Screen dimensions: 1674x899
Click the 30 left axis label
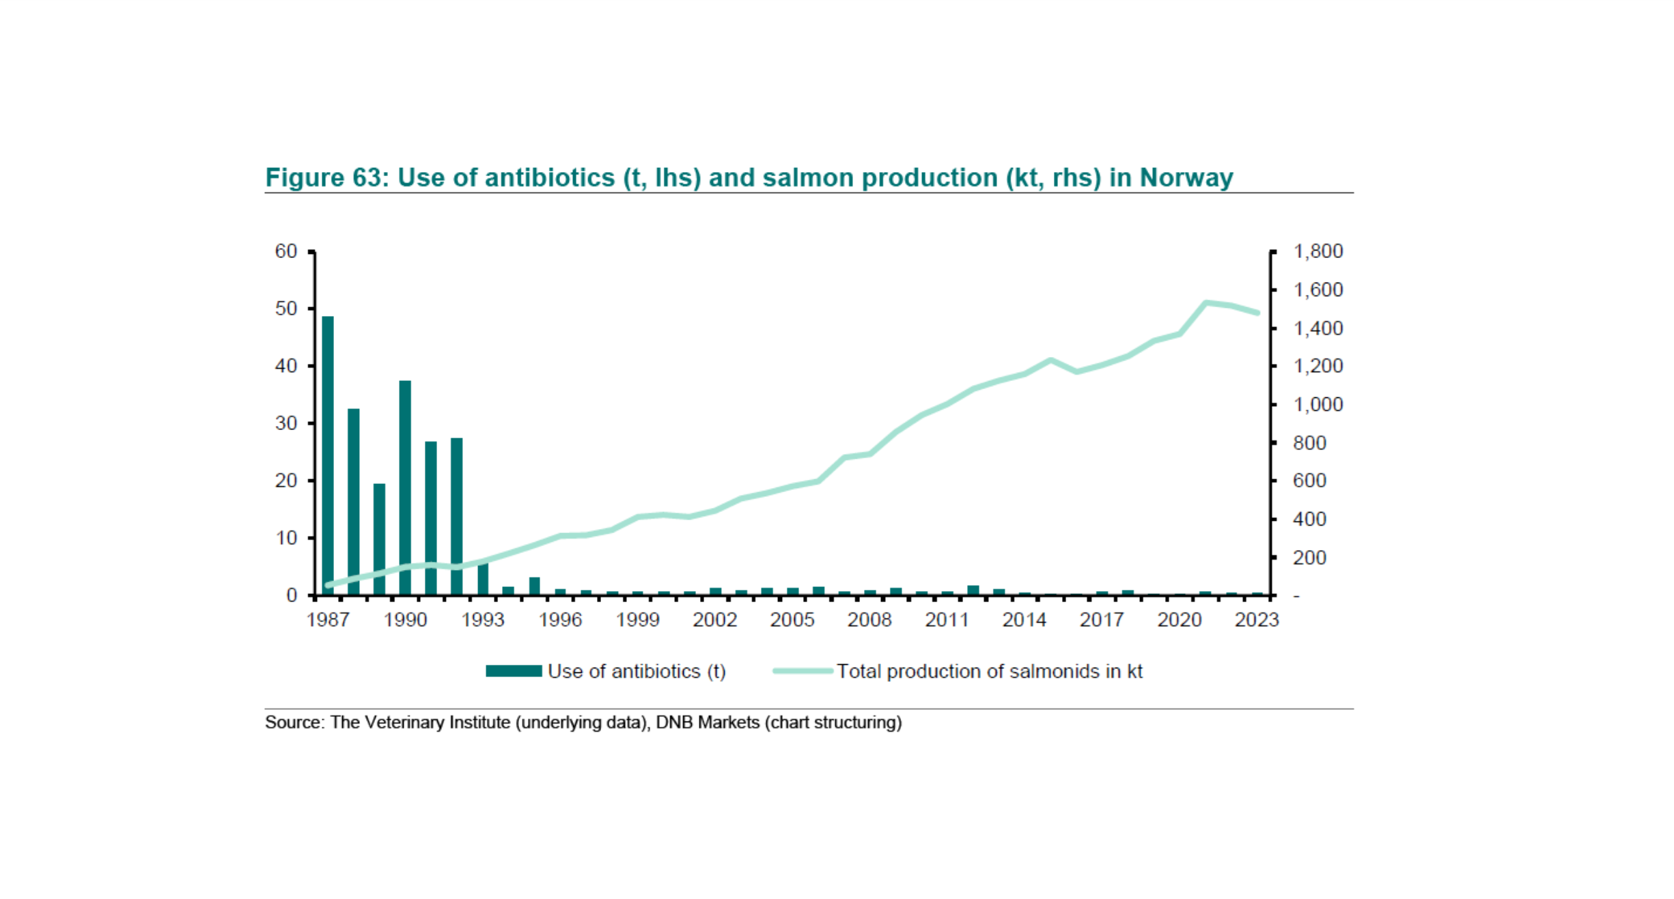(x=286, y=423)
